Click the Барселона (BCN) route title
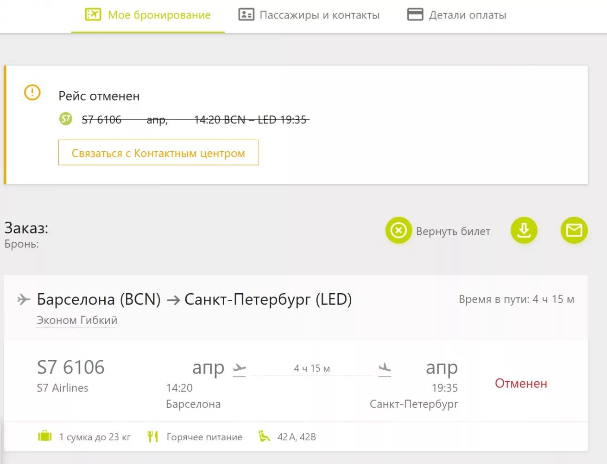 pos(99,299)
